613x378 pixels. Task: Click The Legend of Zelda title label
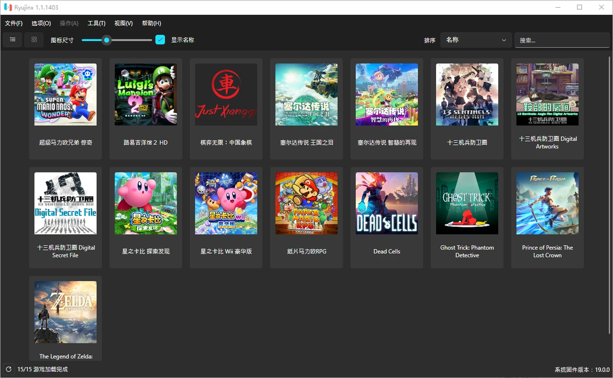click(x=66, y=356)
